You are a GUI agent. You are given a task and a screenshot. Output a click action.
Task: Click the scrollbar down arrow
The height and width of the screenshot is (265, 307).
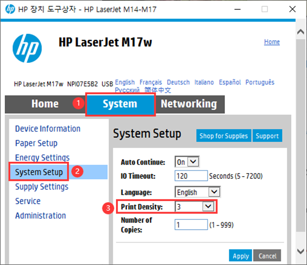pyautogui.click(x=301, y=251)
